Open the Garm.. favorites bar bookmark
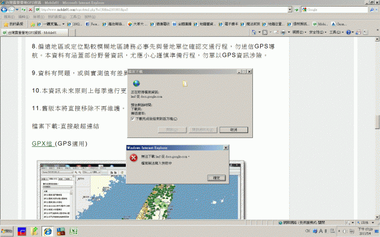380x237 pixels. (339, 24)
